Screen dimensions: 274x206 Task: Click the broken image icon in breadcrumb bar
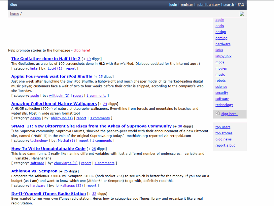242,14
